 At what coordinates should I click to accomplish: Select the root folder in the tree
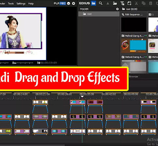99,14
